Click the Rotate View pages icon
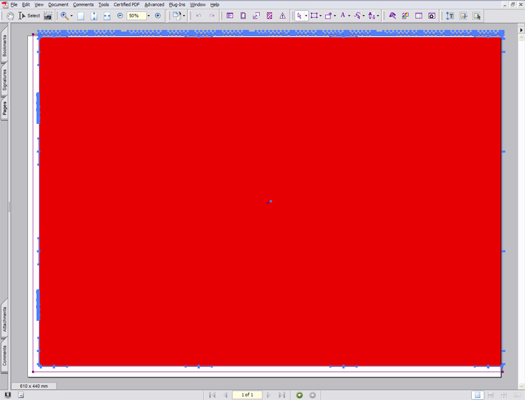Image resolution: width=525 pixels, height=400 pixels. 177,16
